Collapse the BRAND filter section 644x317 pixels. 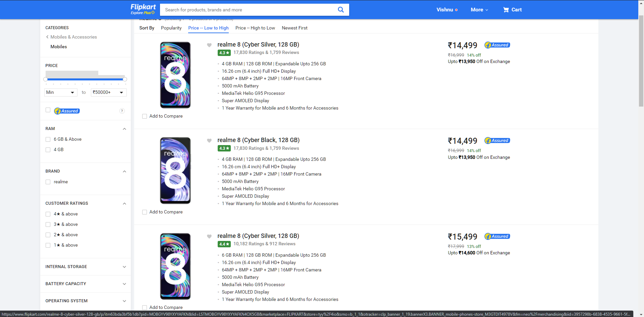point(124,171)
